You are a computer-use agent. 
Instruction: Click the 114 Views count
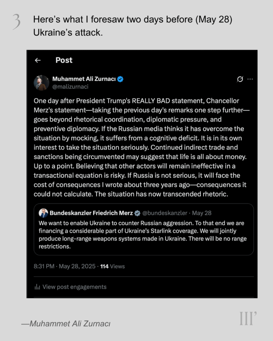pyautogui.click(x=112, y=266)
